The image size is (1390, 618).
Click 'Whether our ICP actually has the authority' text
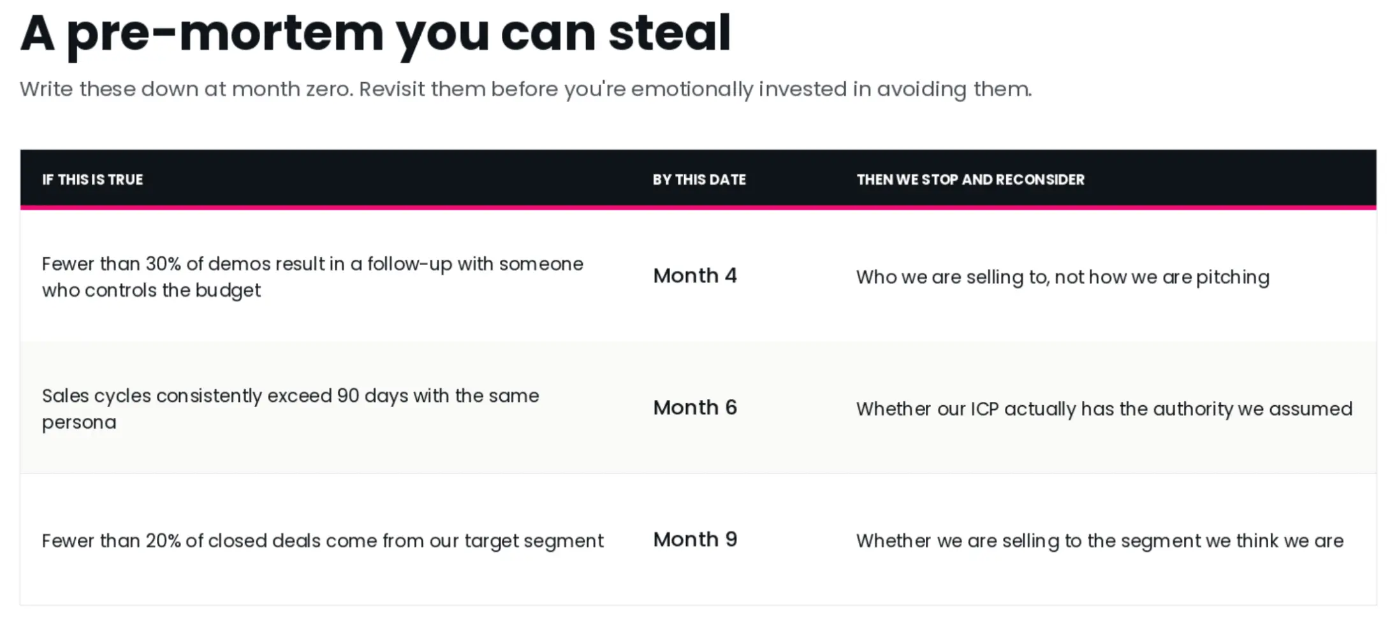coord(1104,409)
